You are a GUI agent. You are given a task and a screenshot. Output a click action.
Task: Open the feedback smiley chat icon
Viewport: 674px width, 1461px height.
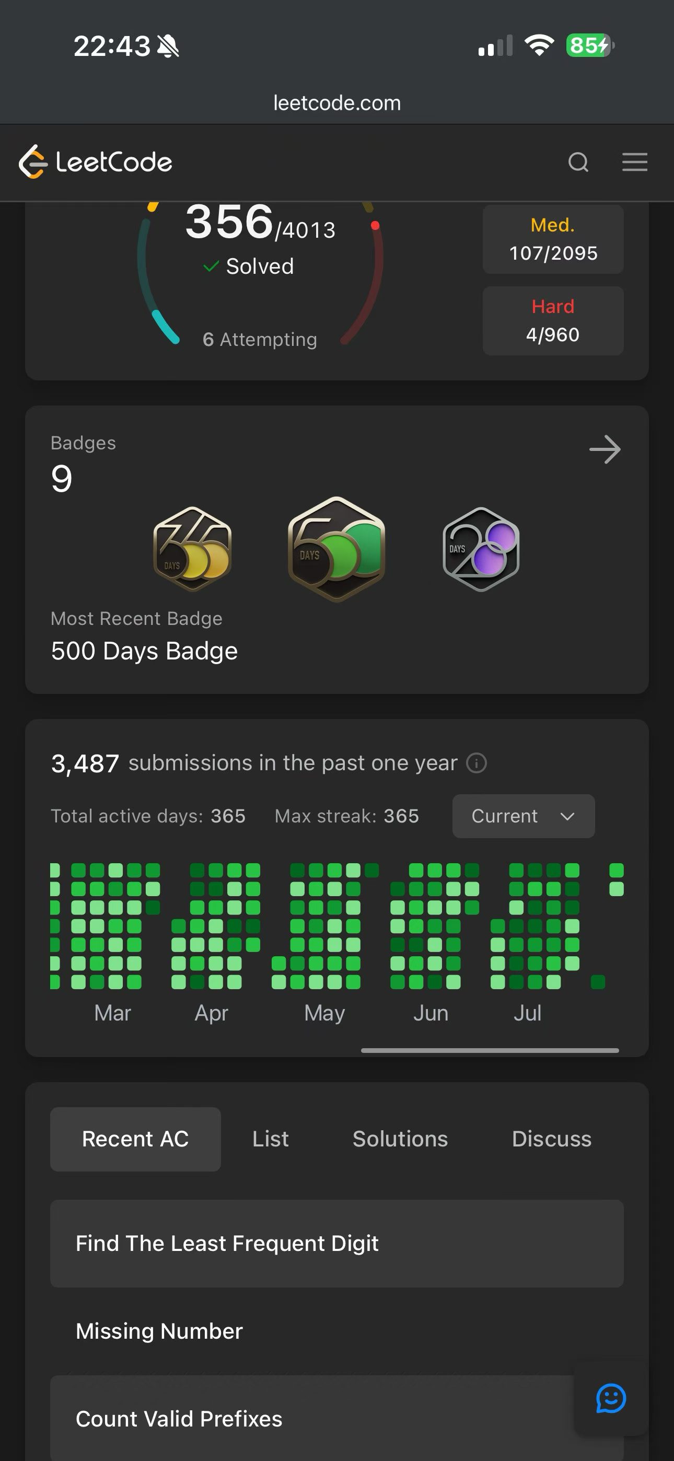click(x=611, y=1399)
